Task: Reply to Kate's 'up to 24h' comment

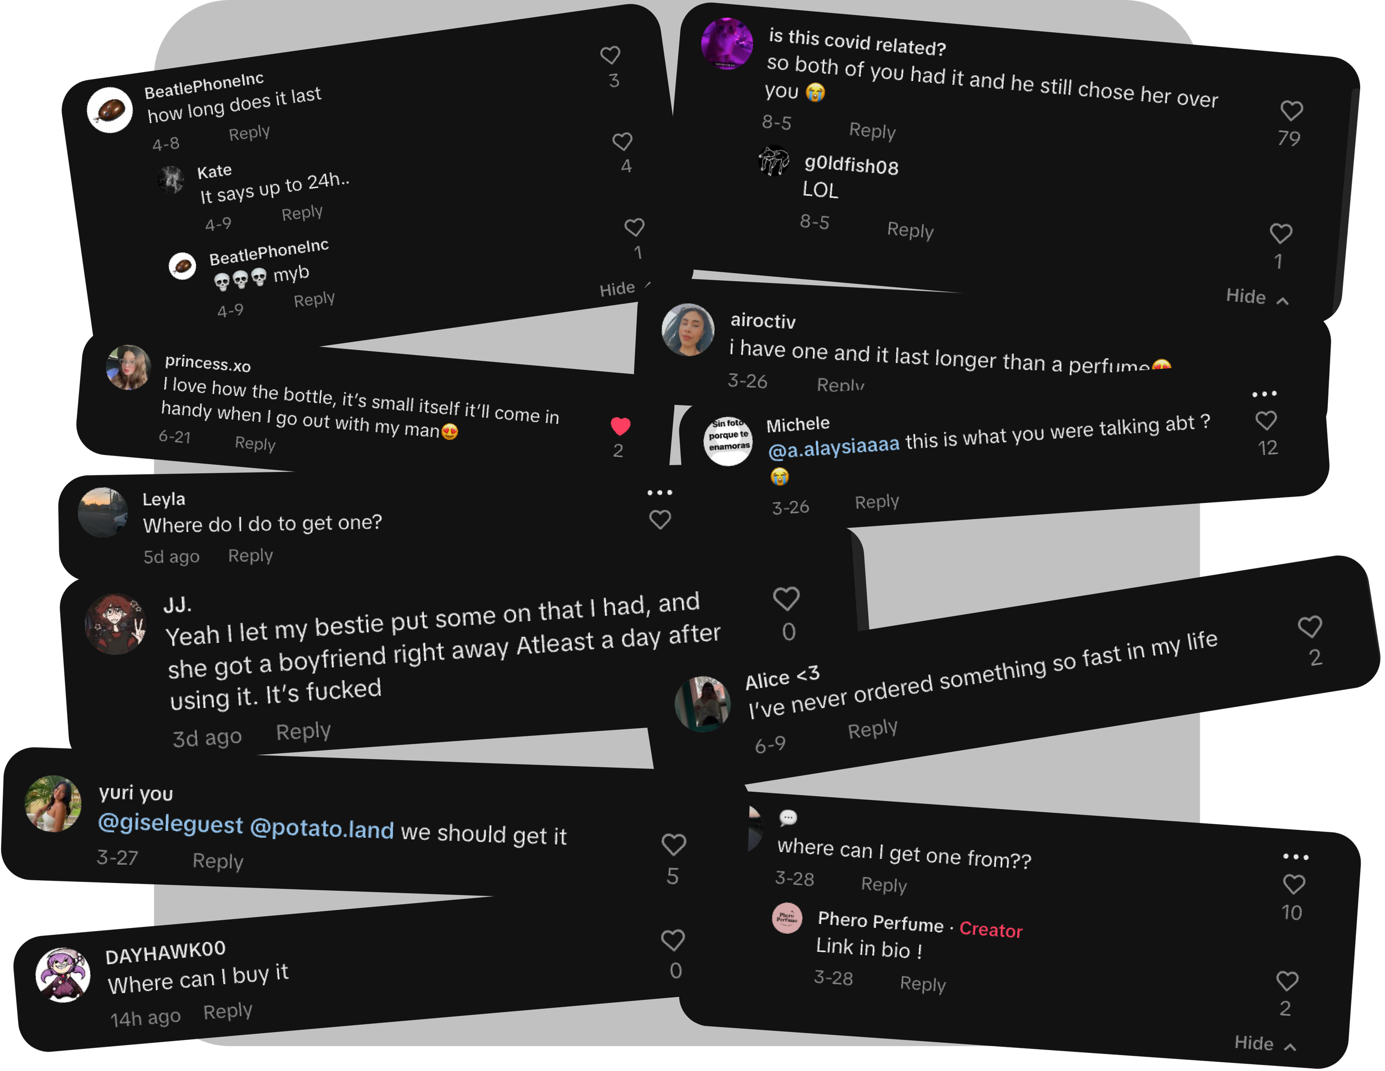Action: coord(302,212)
